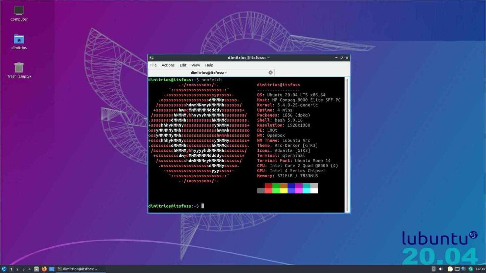Close the dimitrios@itsfoss terminal tab
Screen dimensions: 486x273
click(270, 72)
